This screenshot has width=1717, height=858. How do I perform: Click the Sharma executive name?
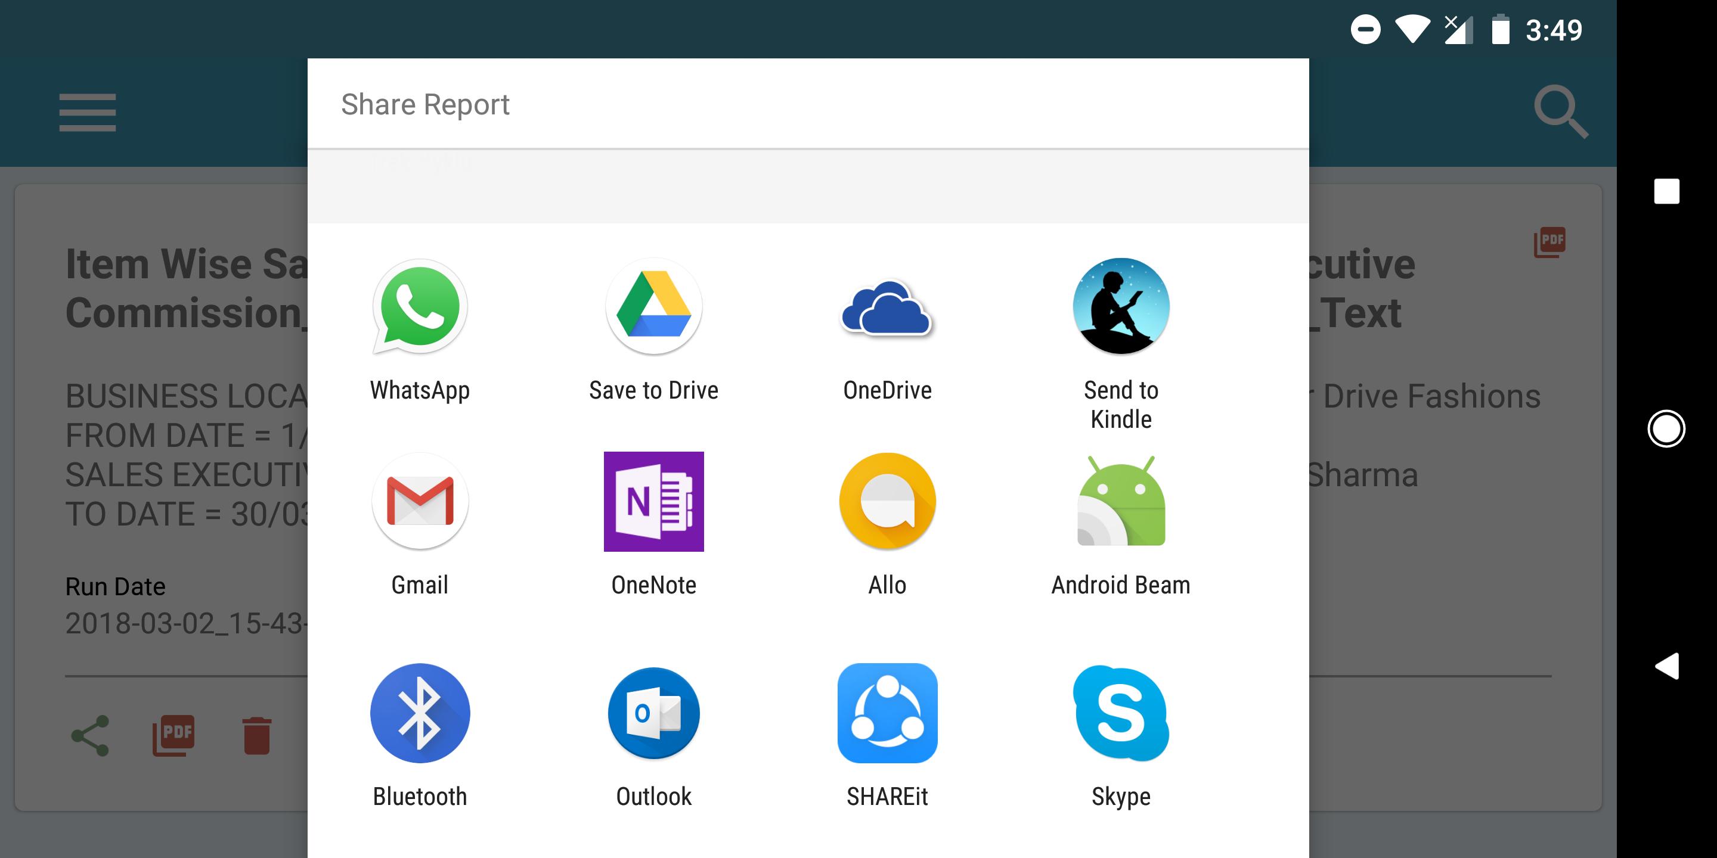click(1363, 475)
